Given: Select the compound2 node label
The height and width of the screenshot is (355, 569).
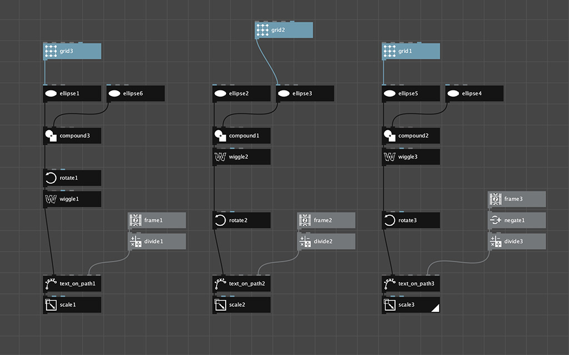Looking at the screenshot, I should pos(413,136).
